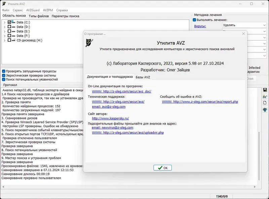269x199 pixels.
Task: Open the AVZPM menu
Action: (x=48, y=10)
